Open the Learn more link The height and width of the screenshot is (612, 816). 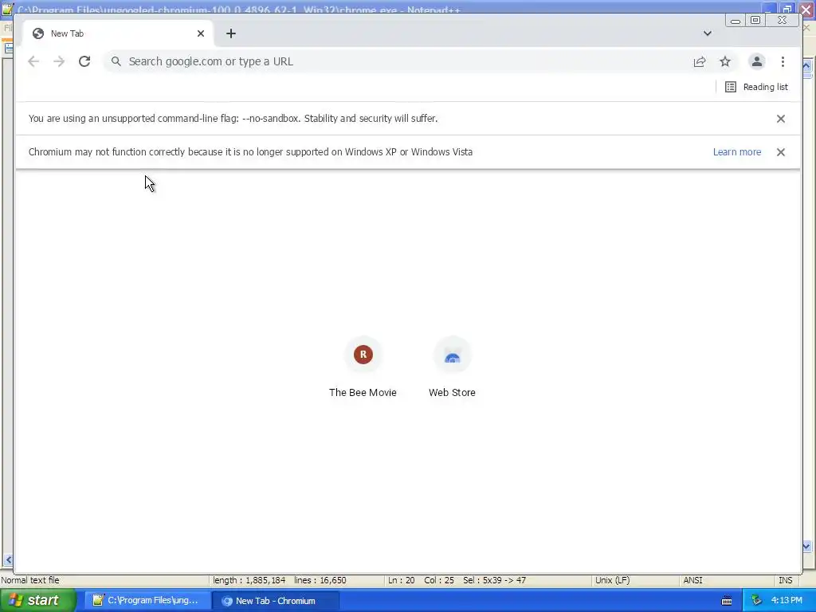(x=737, y=152)
